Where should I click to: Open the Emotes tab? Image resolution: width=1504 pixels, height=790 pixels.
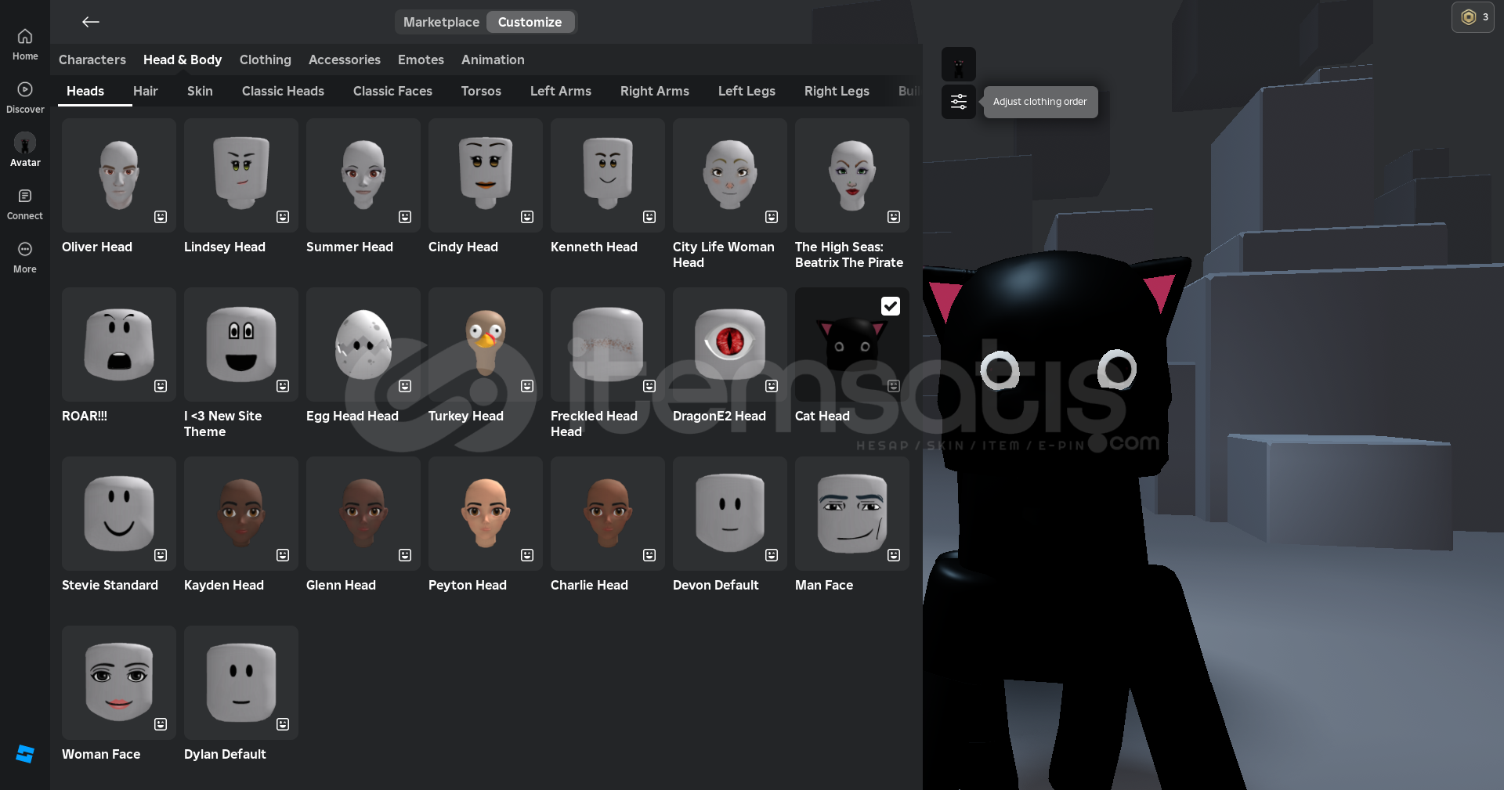click(x=421, y=60)
